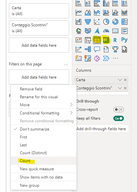
Task: Insert the Python visual
Action: (x=125, y=40)
